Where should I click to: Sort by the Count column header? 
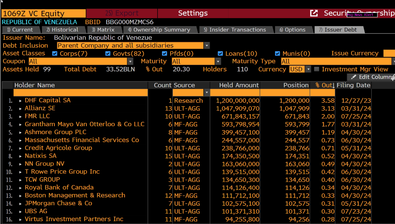tap(160, 85)
